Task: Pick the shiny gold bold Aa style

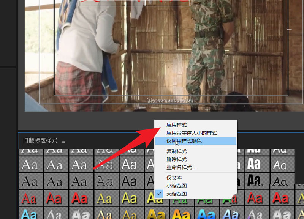Action: click(157, 213)
